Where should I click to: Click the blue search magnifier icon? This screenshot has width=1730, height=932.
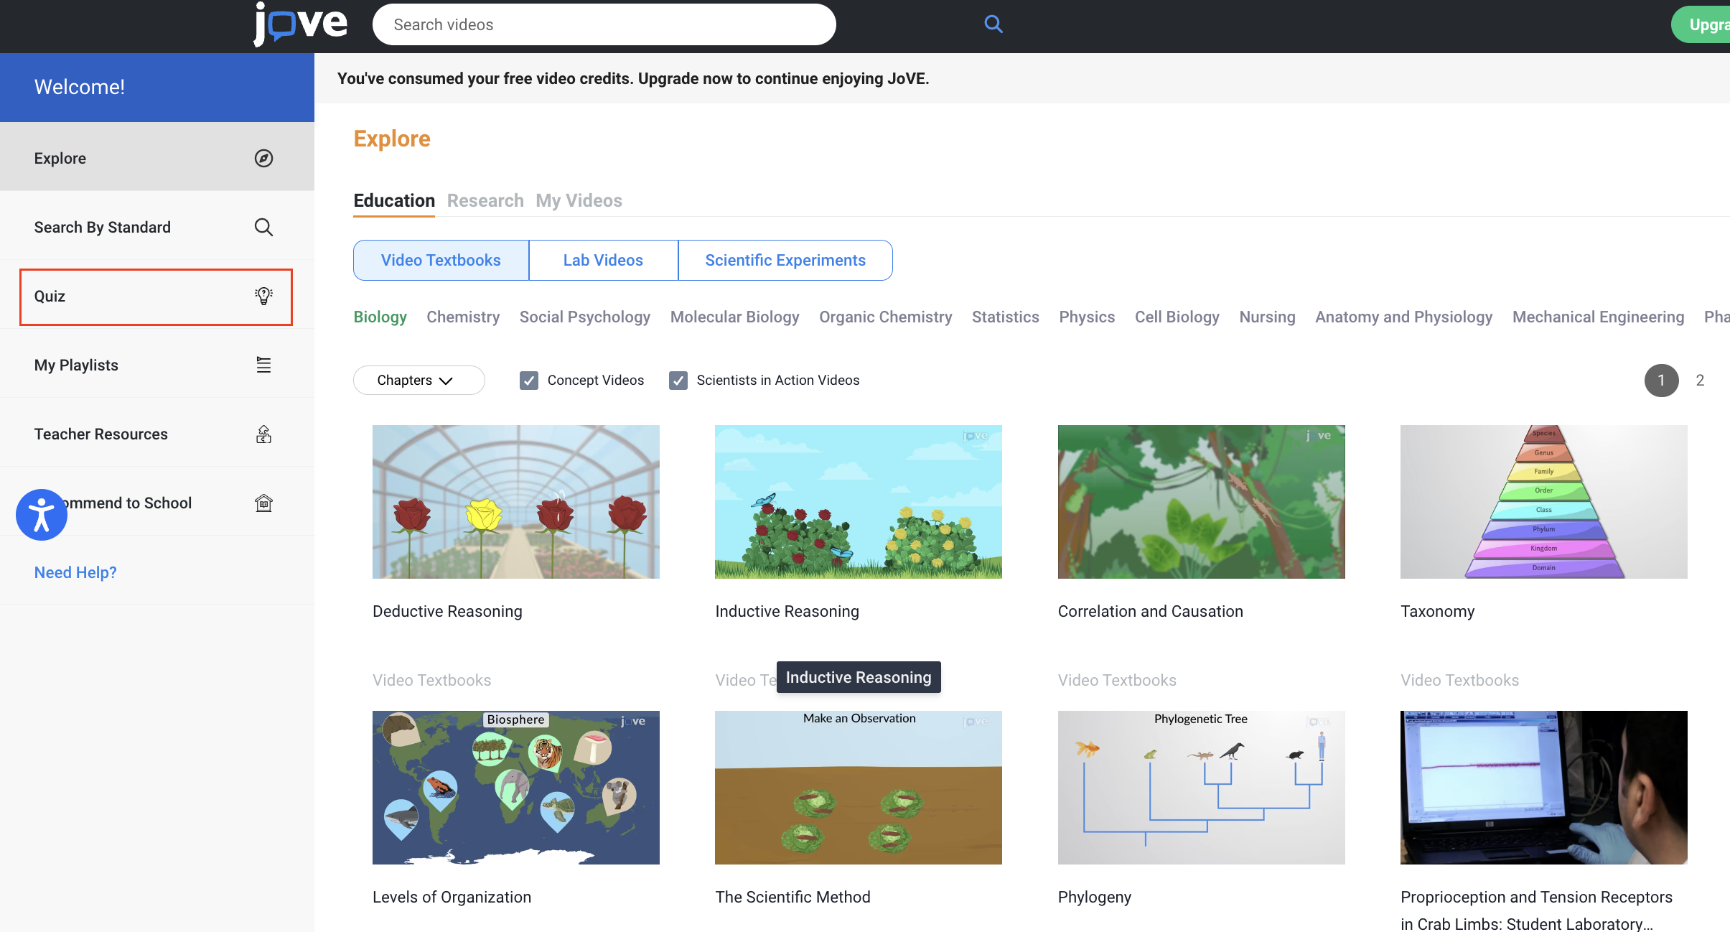pos(993,24)
